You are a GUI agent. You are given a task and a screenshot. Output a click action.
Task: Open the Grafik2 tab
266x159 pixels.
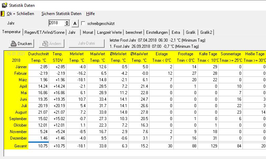pos(206,32)
